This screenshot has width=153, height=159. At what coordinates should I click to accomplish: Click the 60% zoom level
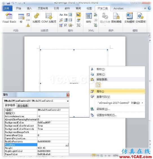pos(116,156)
